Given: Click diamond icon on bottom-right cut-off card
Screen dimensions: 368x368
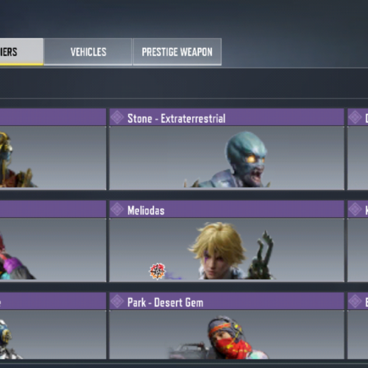Looking at the screenshot, I should (355, 302).
